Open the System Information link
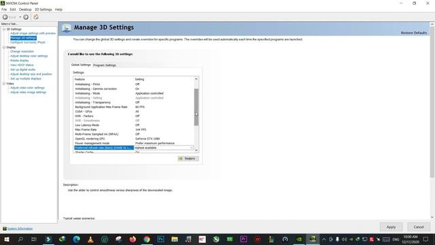The image size is (435, 245). pyautogui.click(x=20, y=229)
